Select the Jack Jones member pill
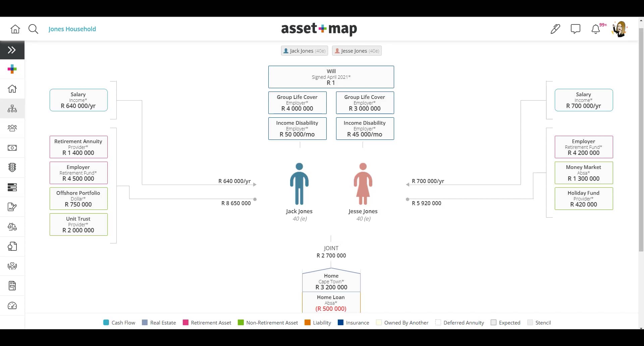The width and height of the screenshot is (644, 346). 304,51
